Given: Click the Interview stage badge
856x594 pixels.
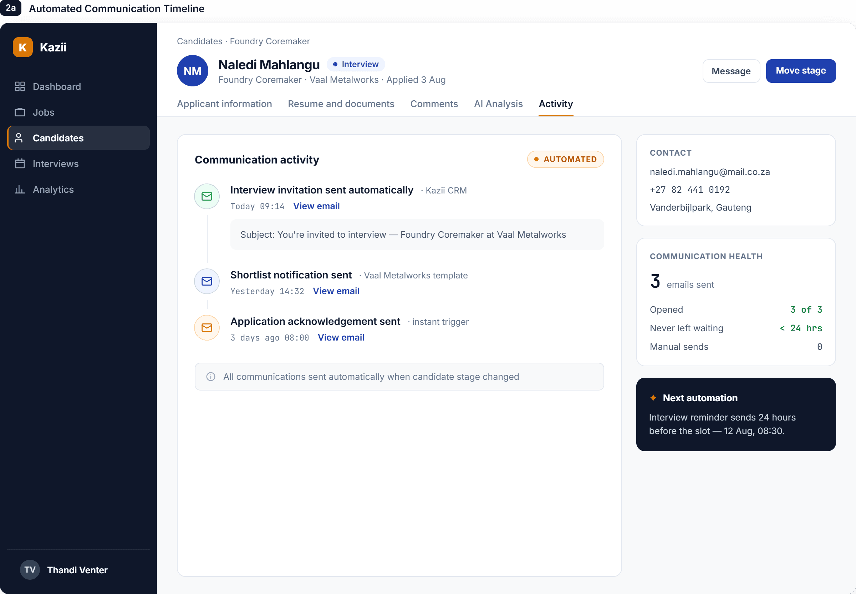Looking at the screenshot, I should [x=356, y=64].
